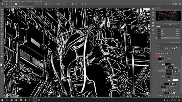Select the Lasso tool

[x=2, y=14]
